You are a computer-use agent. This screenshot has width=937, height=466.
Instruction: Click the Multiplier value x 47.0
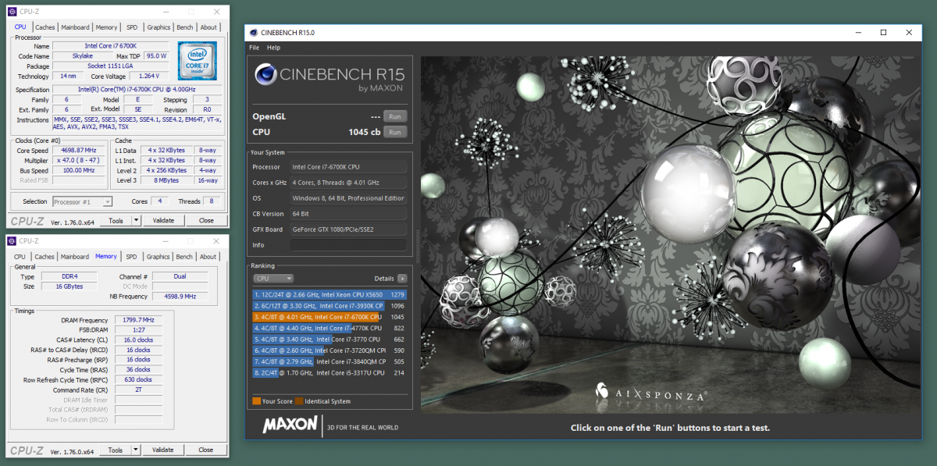point(79,160)
